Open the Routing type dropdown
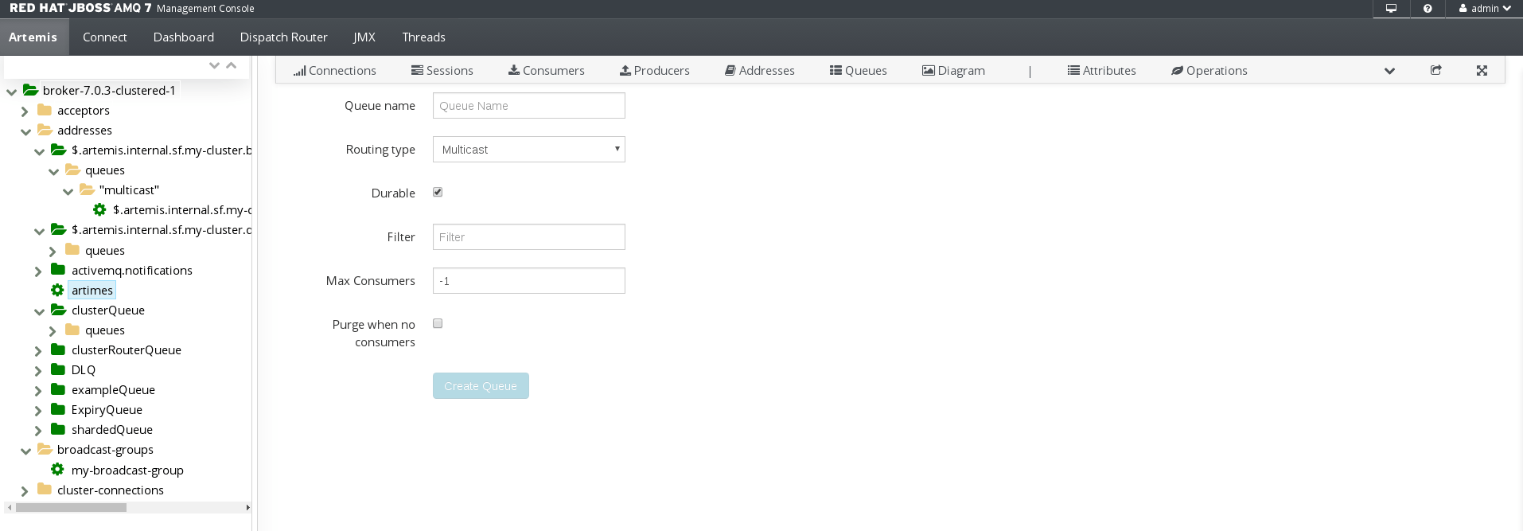The height and width of the screenshot is (531, 1523). pos(529,149)
